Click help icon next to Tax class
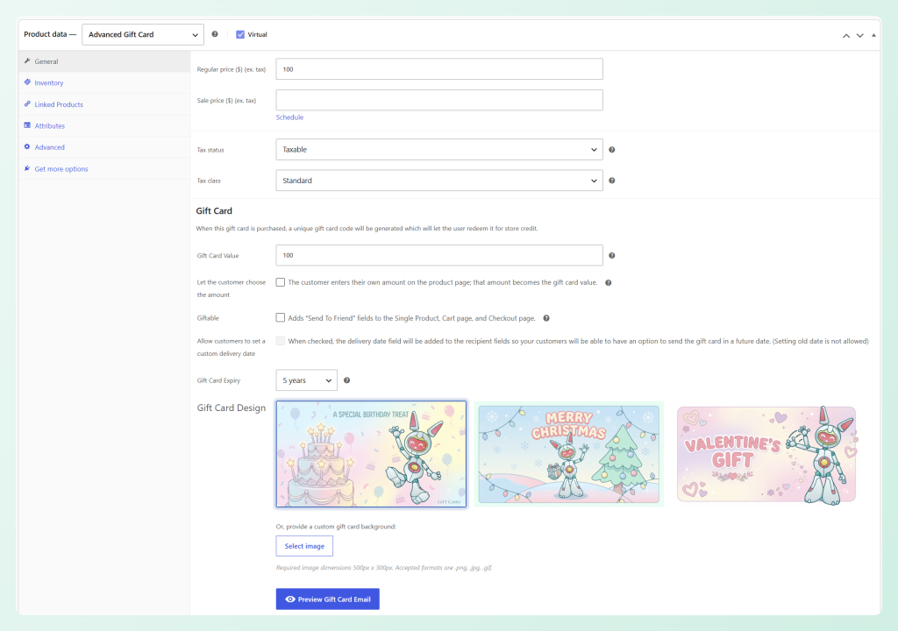898x631 pixels. pos(611,181)
